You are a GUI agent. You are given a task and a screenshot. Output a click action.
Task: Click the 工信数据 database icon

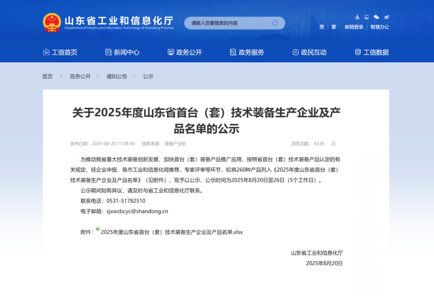click(x=358, y=52)
